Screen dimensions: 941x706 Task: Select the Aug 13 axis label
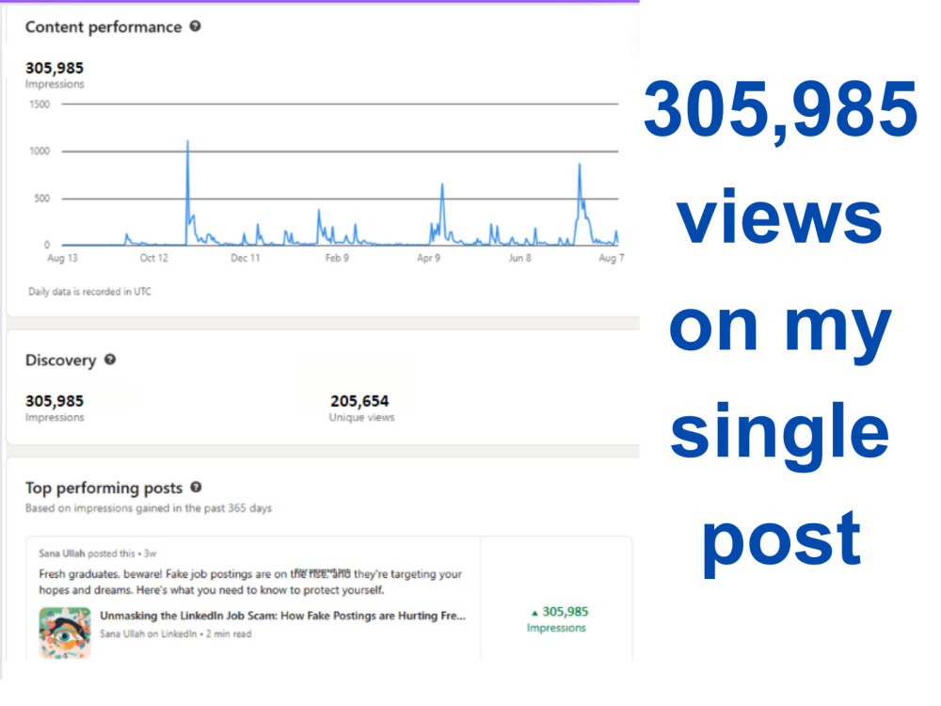point(62,258)
